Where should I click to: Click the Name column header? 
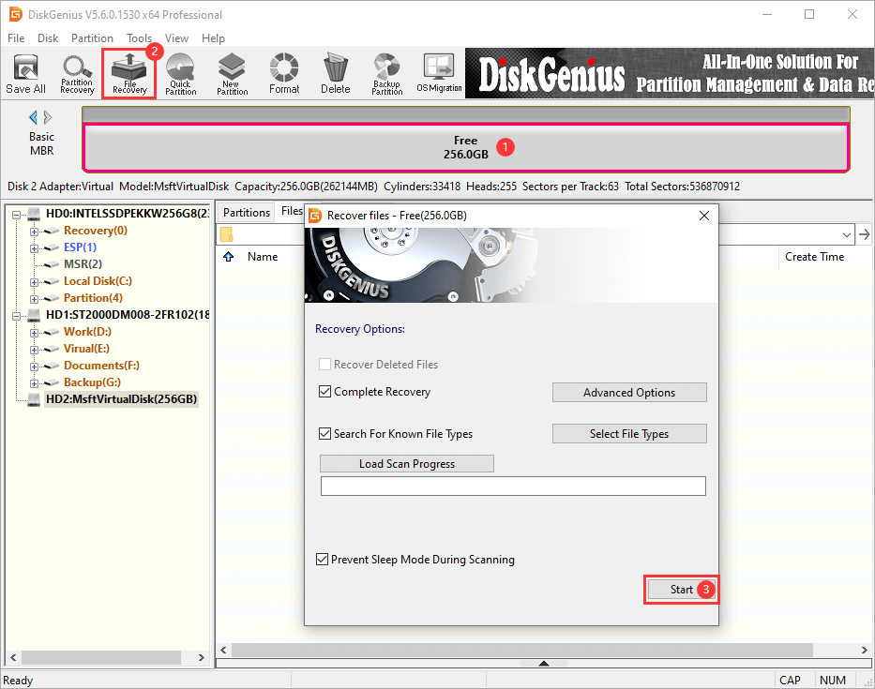point(263,257)
